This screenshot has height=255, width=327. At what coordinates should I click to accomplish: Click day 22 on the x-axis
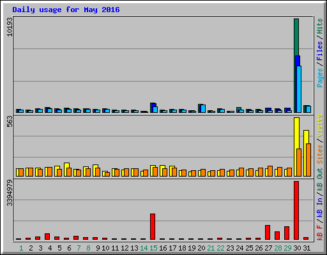pyautogui.click(x=220, y=248)
